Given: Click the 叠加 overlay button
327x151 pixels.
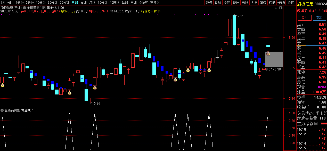Looking at the screenshot, I should [x=218, y=3].
